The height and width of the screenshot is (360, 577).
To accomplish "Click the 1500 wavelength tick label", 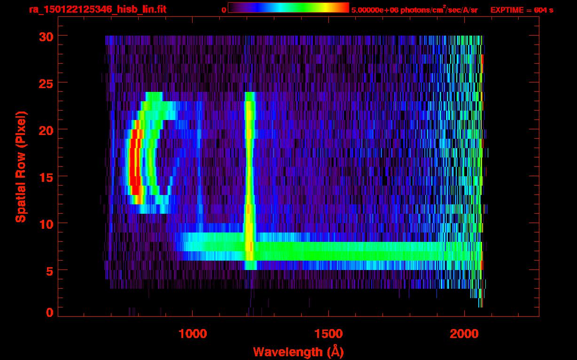I will (x=328, y=334).
